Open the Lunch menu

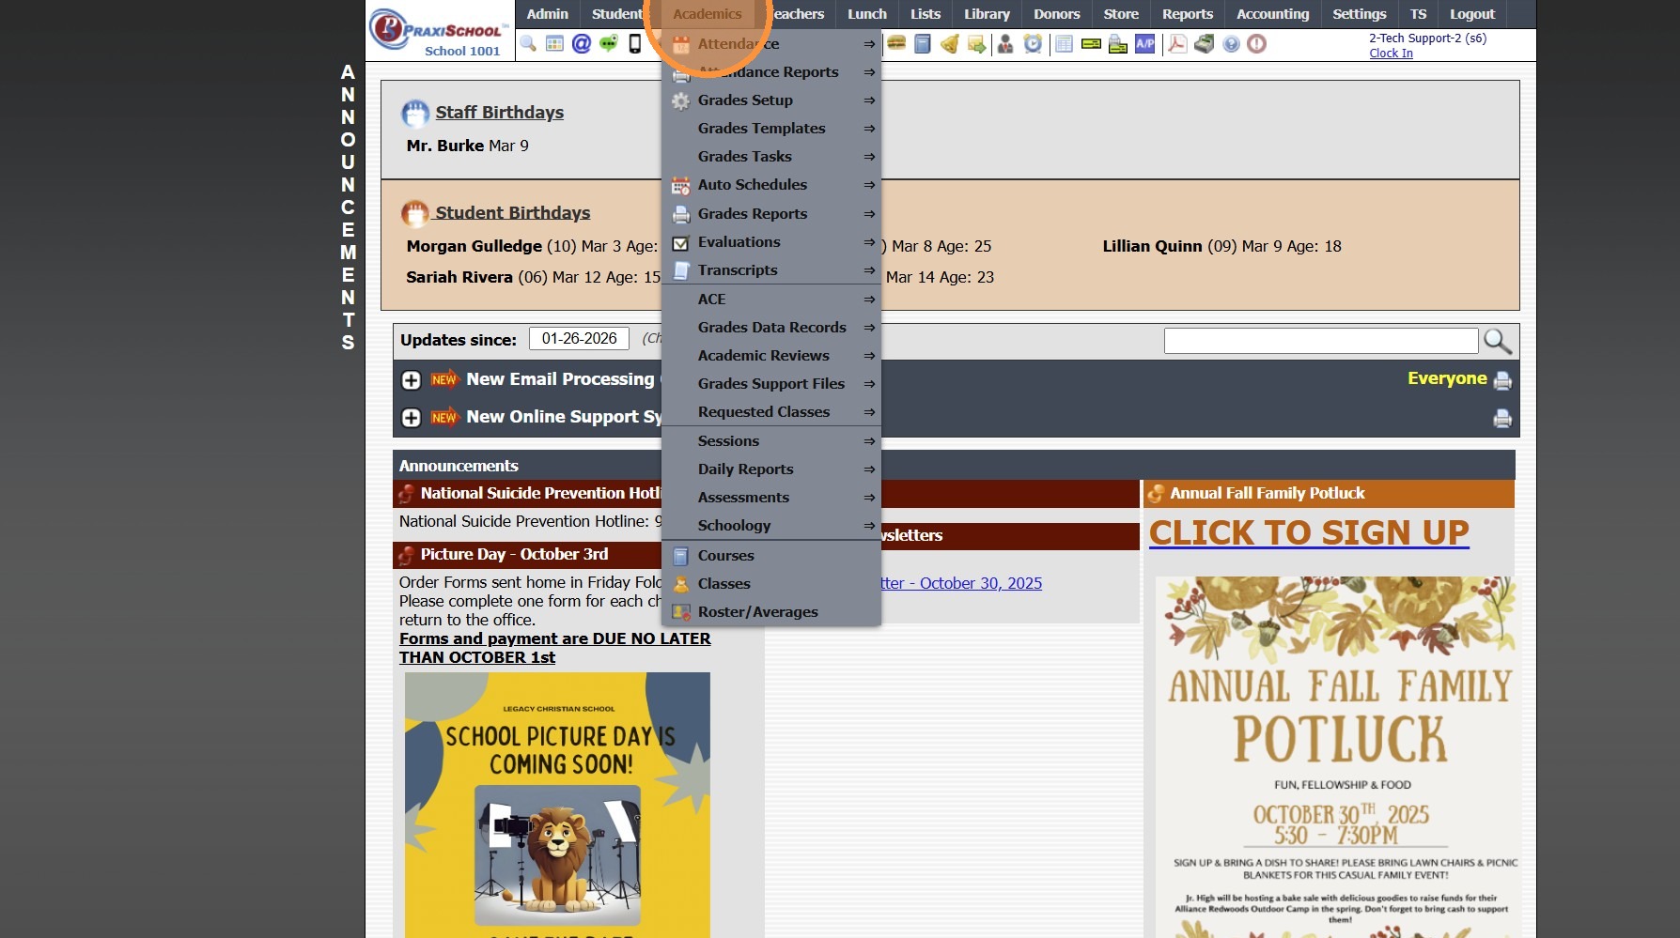tap(866, 14)
